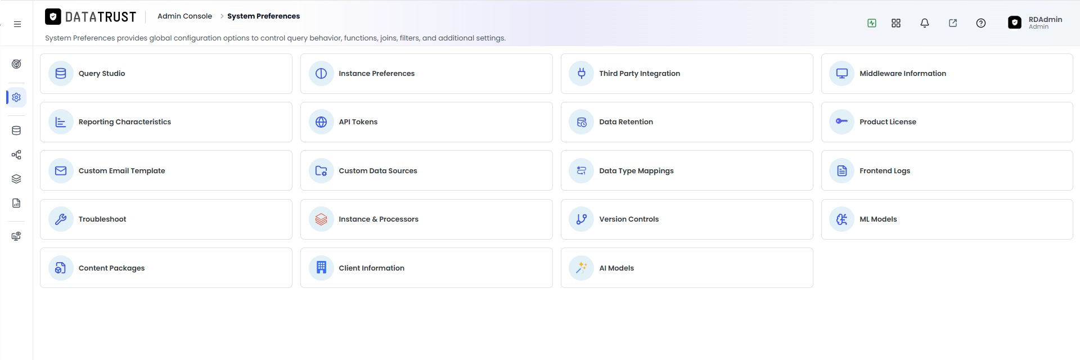Screen dimensions: 1080x360
Task: Click the Custom Data Sources folder icon
Action: 321,171
